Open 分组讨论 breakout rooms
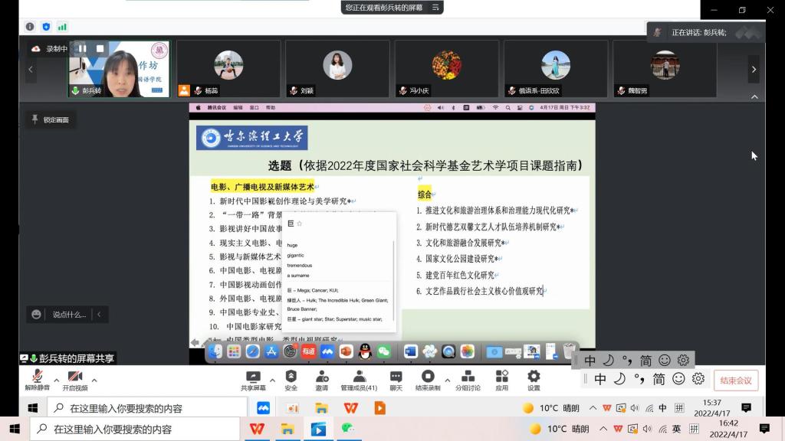The width and height of the screenshot is (785, 441). (x=468, y=377)
